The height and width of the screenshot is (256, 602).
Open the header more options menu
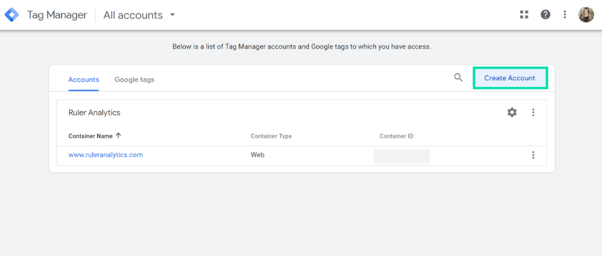click(565, 15)
